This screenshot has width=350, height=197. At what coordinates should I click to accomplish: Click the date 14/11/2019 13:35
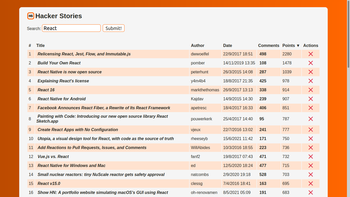tap(239, 63)
